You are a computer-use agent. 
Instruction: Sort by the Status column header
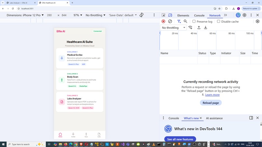tap(203, 53)
